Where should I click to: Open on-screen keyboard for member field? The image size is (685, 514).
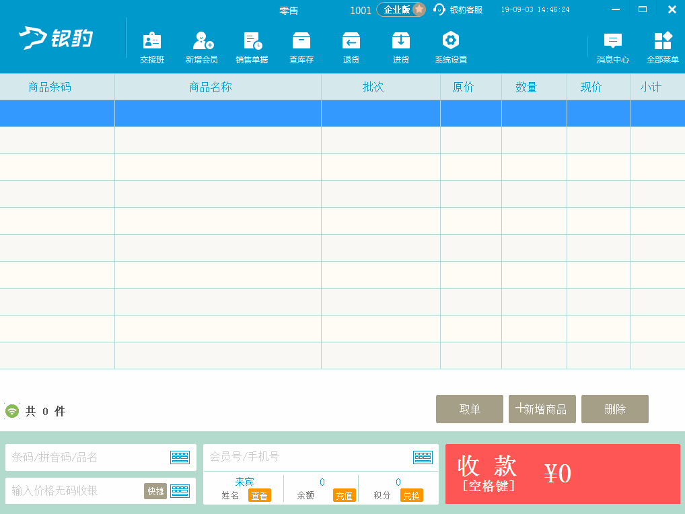coord(423,457)
